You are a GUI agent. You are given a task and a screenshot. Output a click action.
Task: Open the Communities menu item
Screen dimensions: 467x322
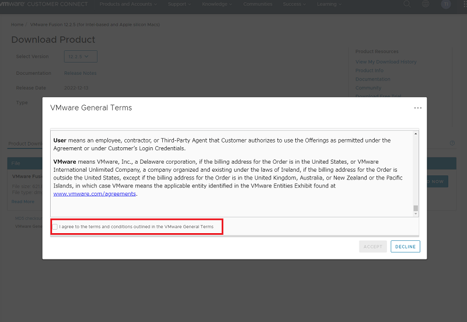click(257, 4)
